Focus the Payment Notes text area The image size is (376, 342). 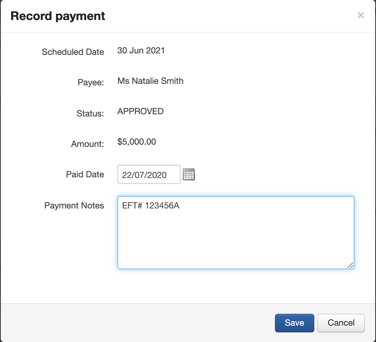236,237
